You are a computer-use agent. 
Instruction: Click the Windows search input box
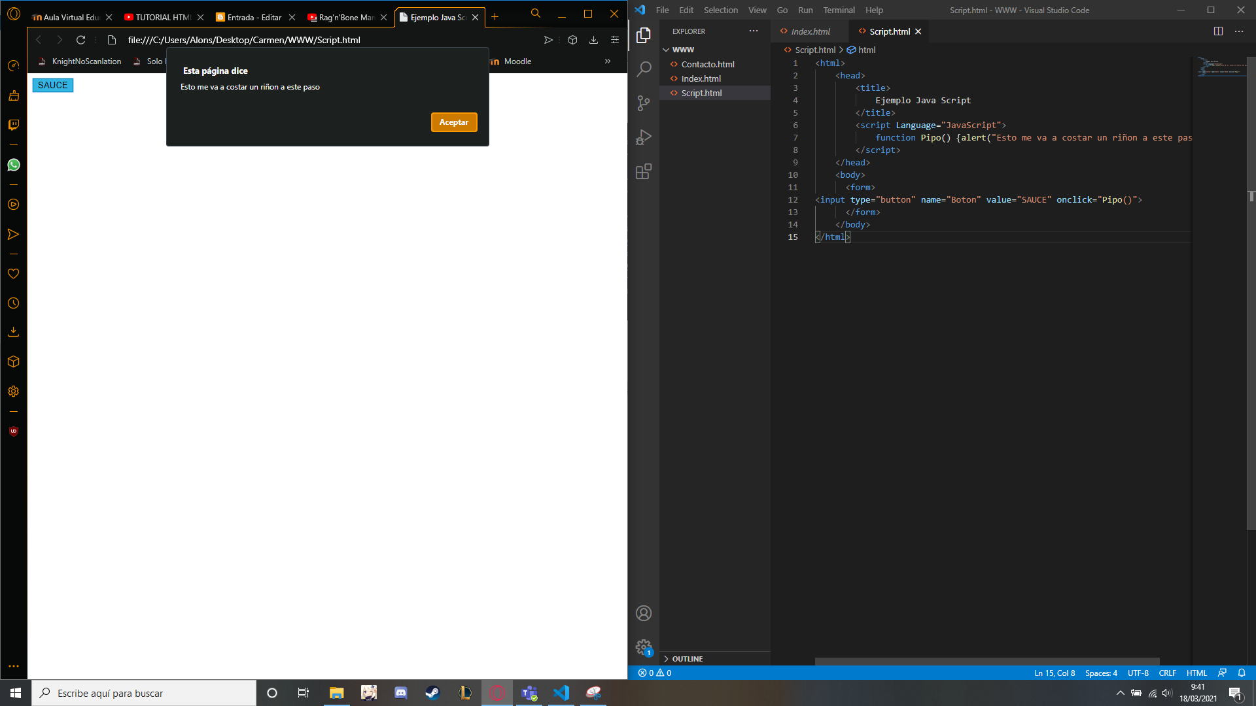pyautogui.click(x=144, y=693)
